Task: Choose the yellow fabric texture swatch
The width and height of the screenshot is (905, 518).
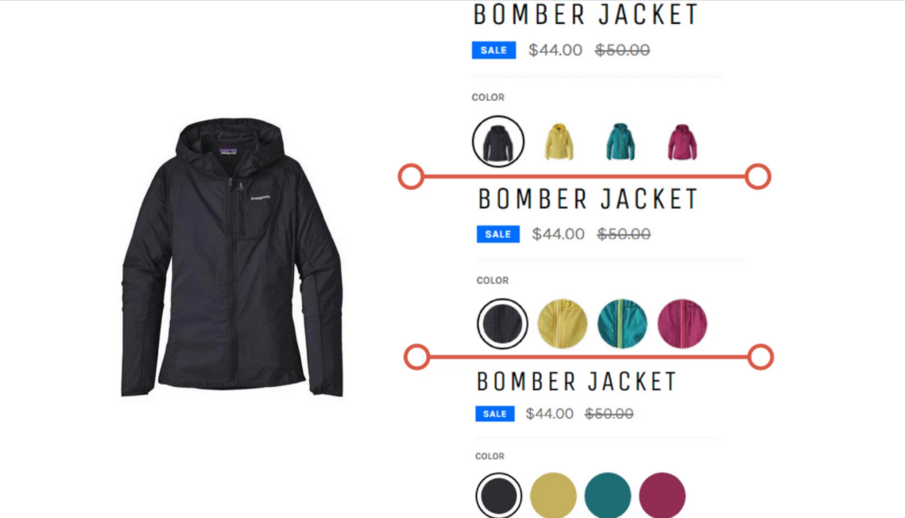Action: click(563, 323)
